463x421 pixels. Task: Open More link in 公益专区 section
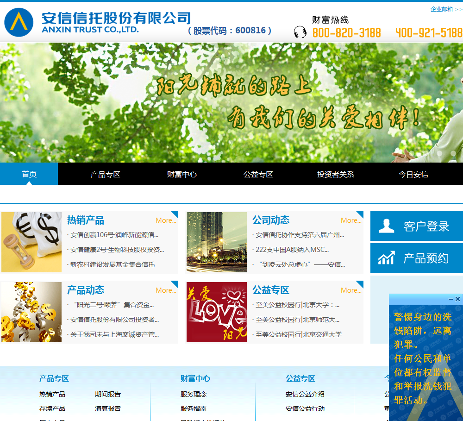(351, 290)
